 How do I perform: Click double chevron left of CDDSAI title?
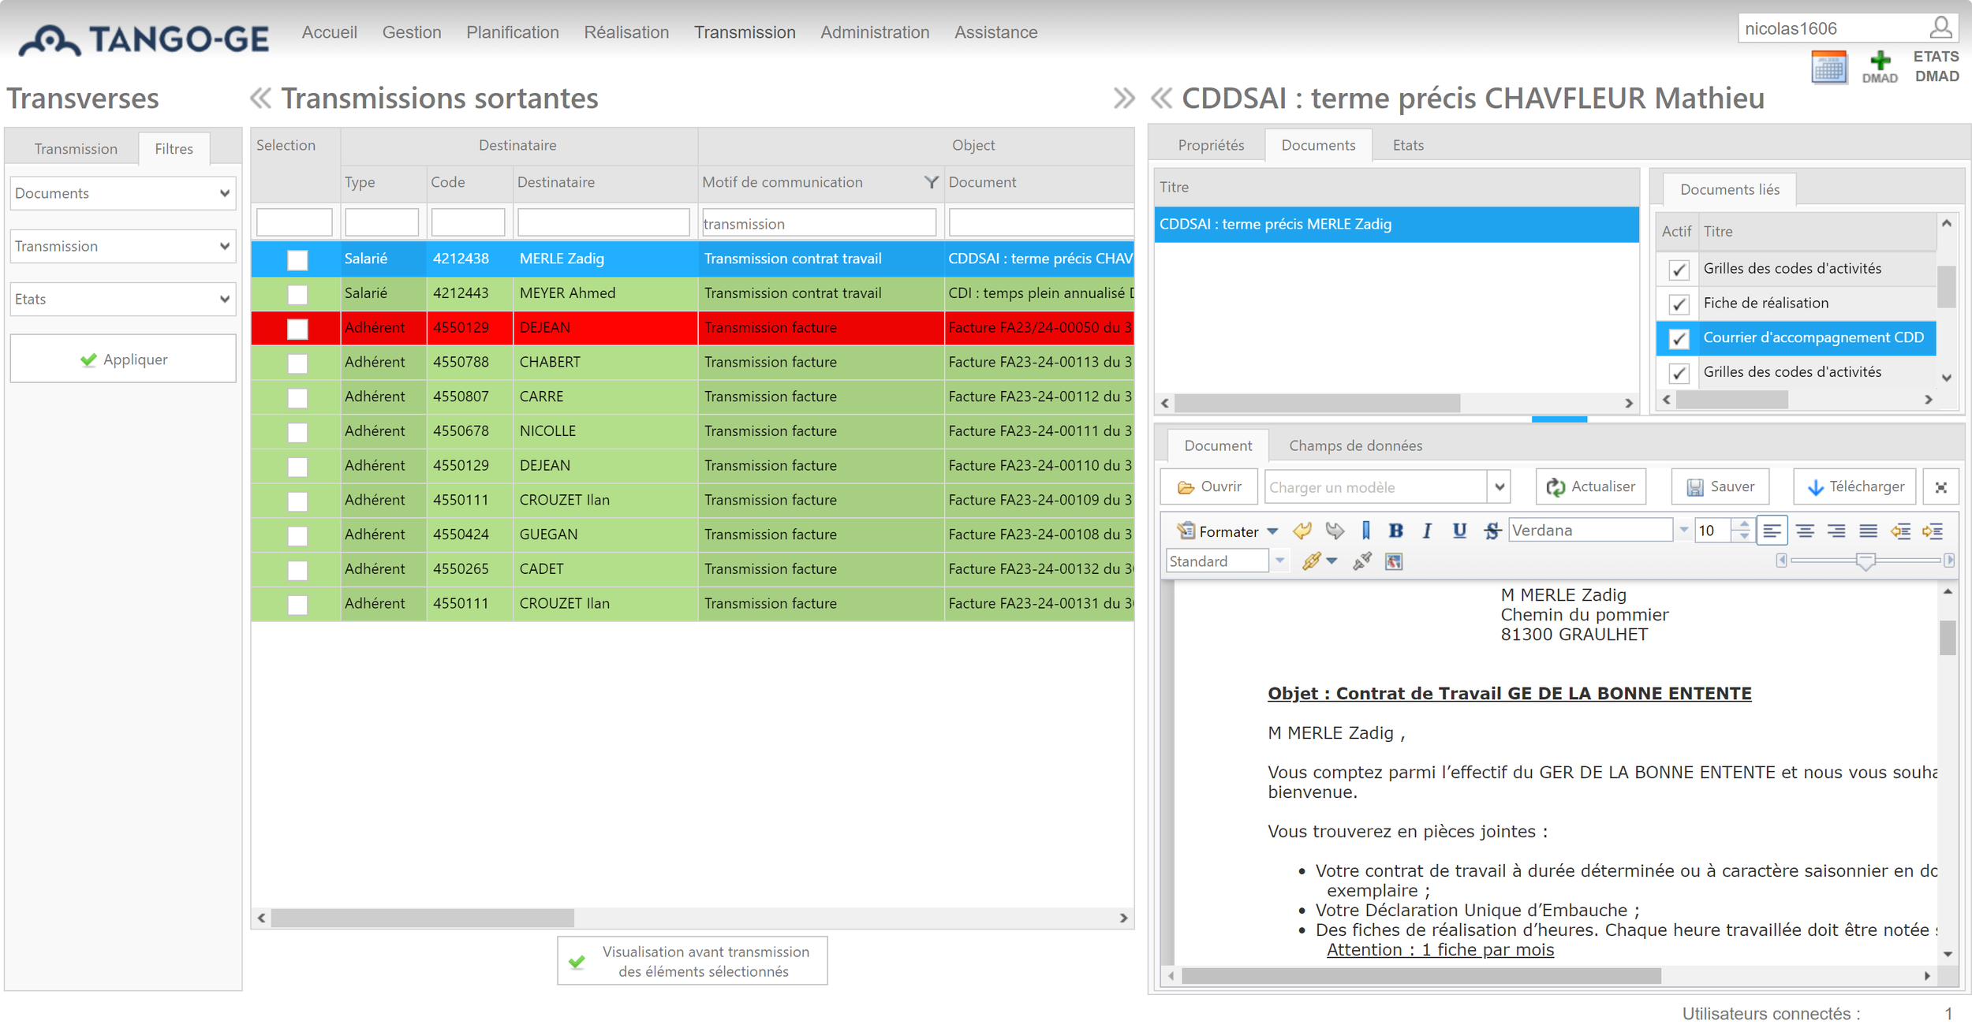[1161, 99]
